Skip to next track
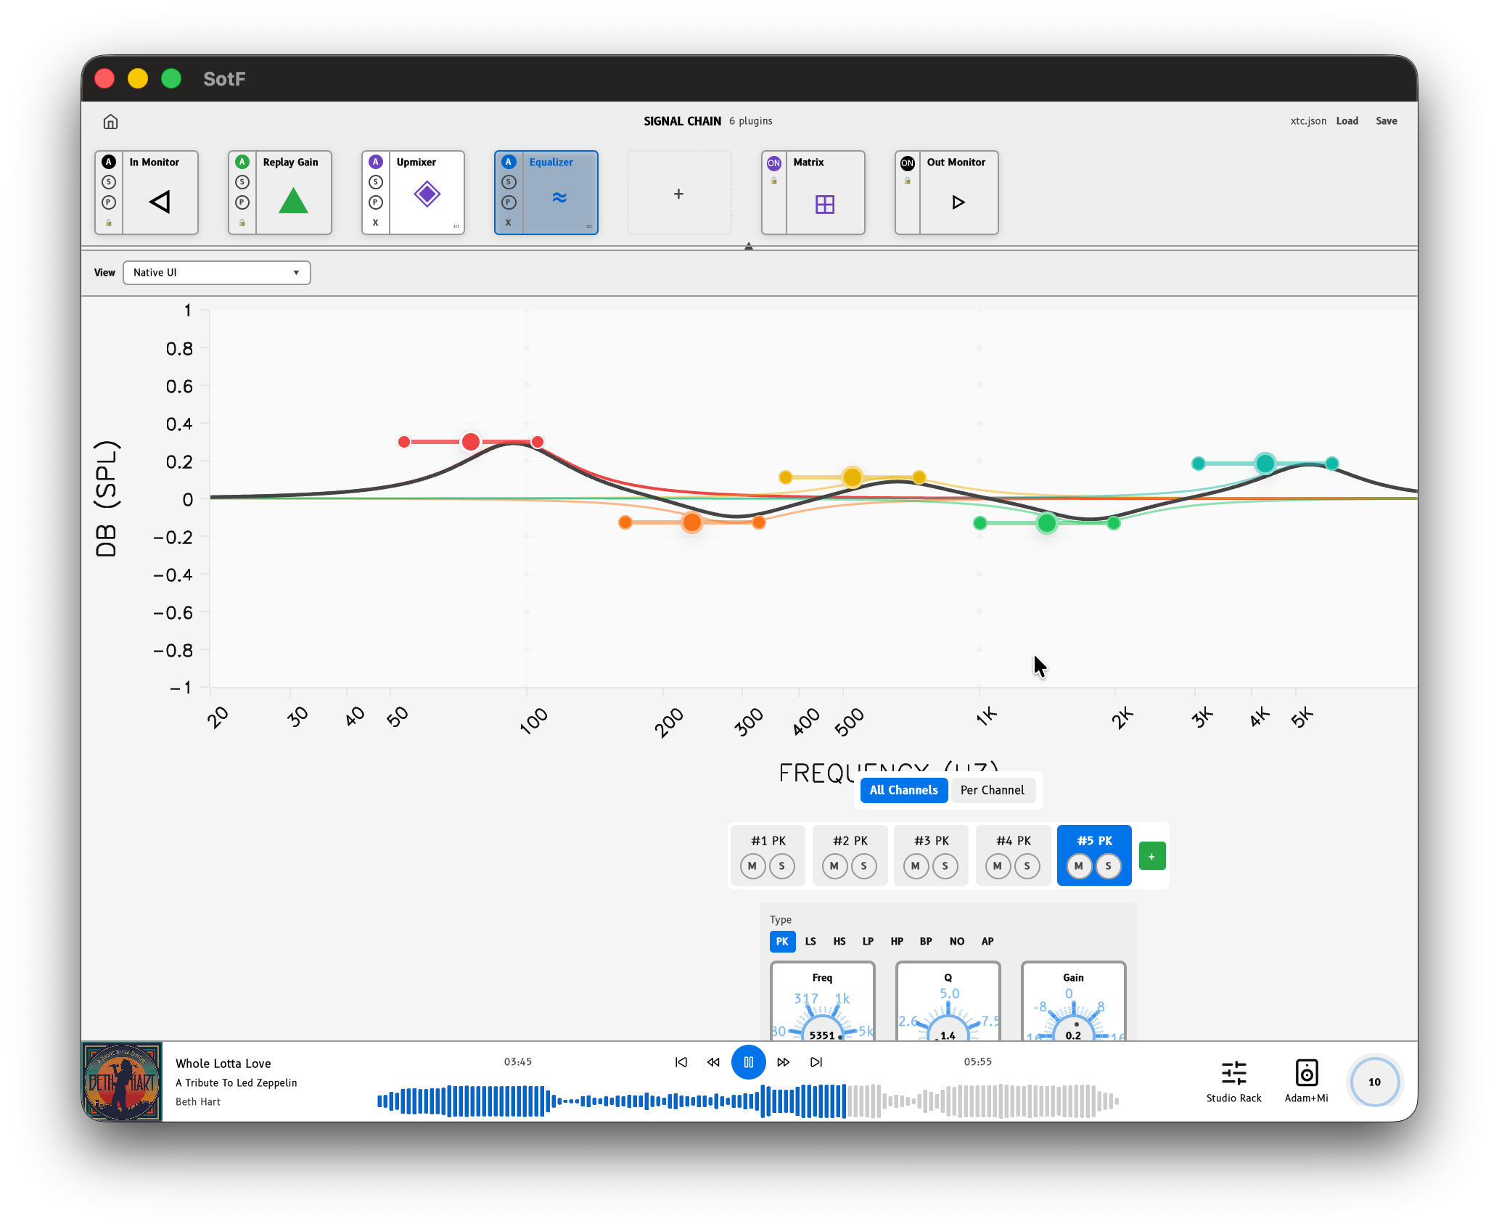The width and height of the screenshot is (1499, 1229). (x=816, y=1062)
